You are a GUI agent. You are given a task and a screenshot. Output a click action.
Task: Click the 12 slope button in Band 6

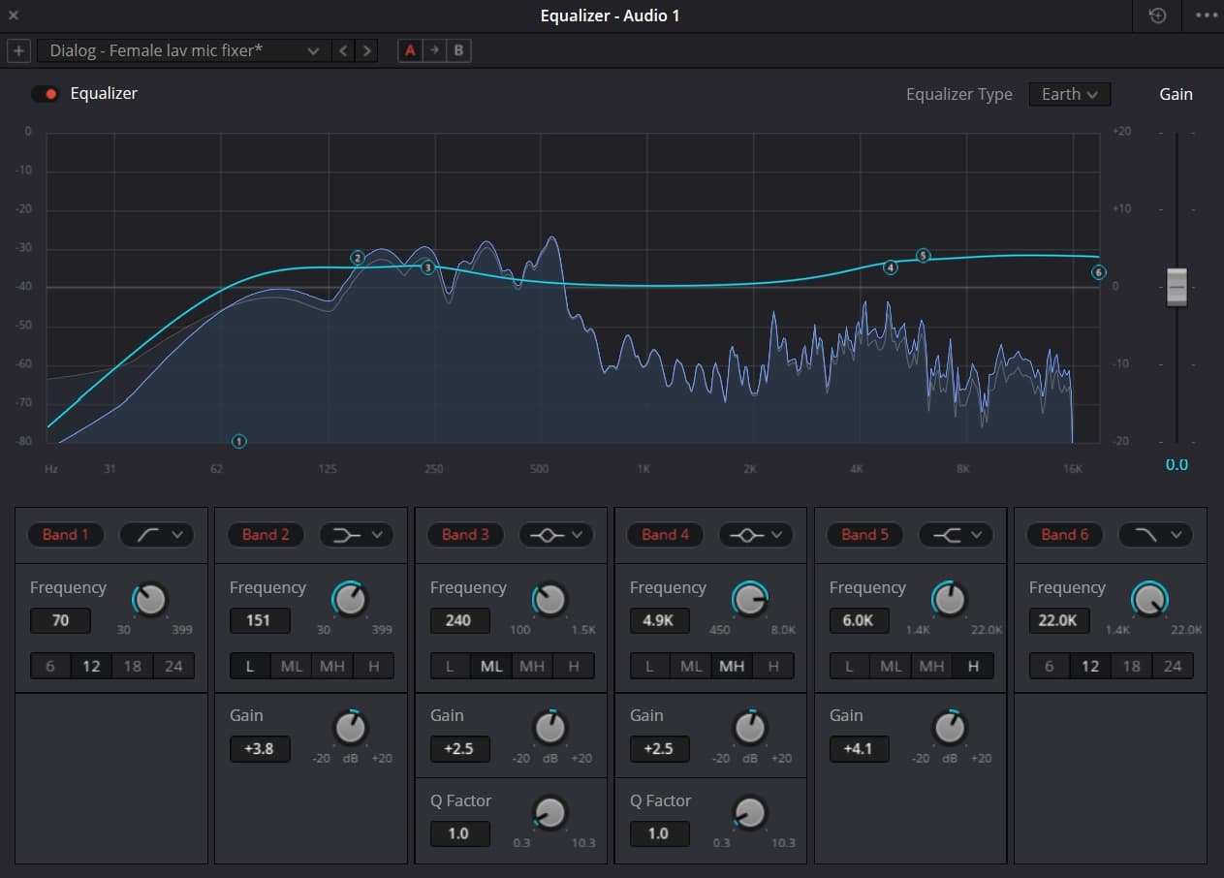(1089, 666)
